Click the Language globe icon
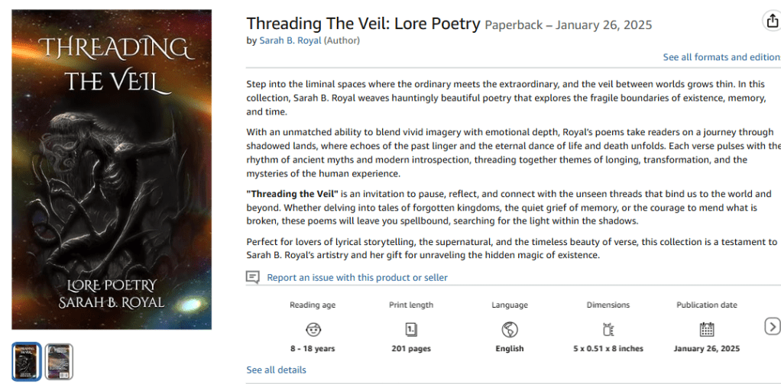 (x=510, y=329)
